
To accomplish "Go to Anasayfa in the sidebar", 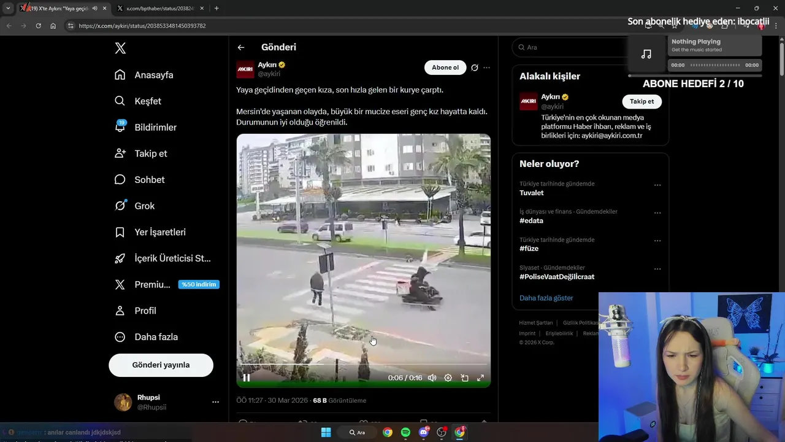I will [144, 75].
